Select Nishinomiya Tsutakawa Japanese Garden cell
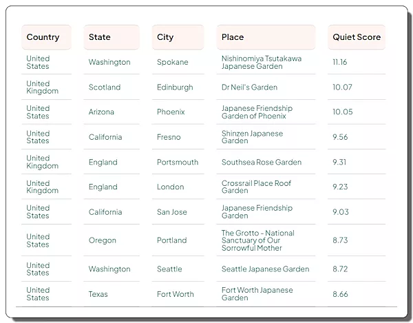Screen dimensions: 413x323 262,62
